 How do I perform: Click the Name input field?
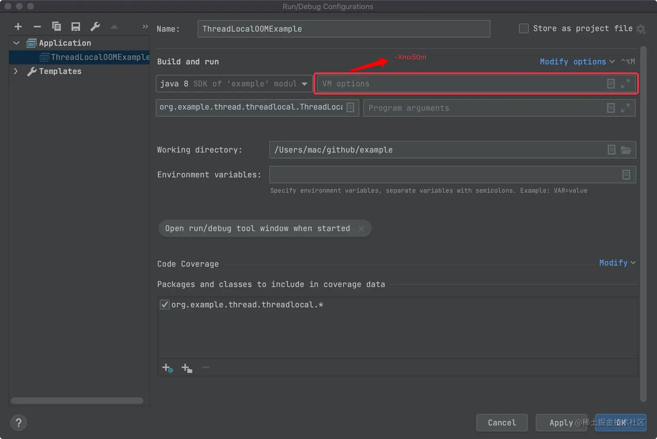pyautogui.click(x=344, y=29)
